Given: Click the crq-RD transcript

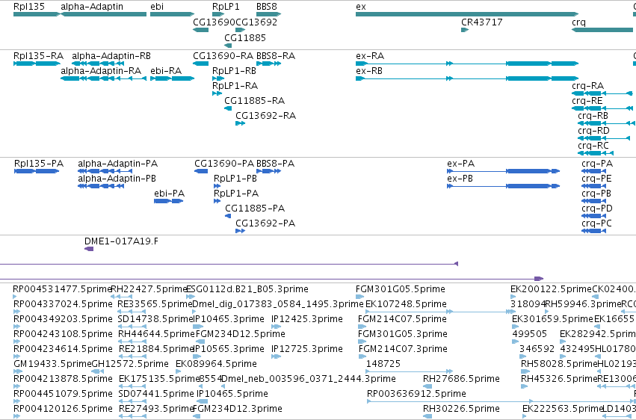Looking at the screenshot, I should pyautogui.click(x=604, y=138).
